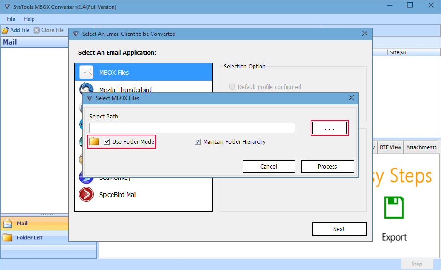Viewport: 441px width, 270px height.
Task: Toggle Maintain Folder Hierarchy checkbox
Action: coord(198,141)
